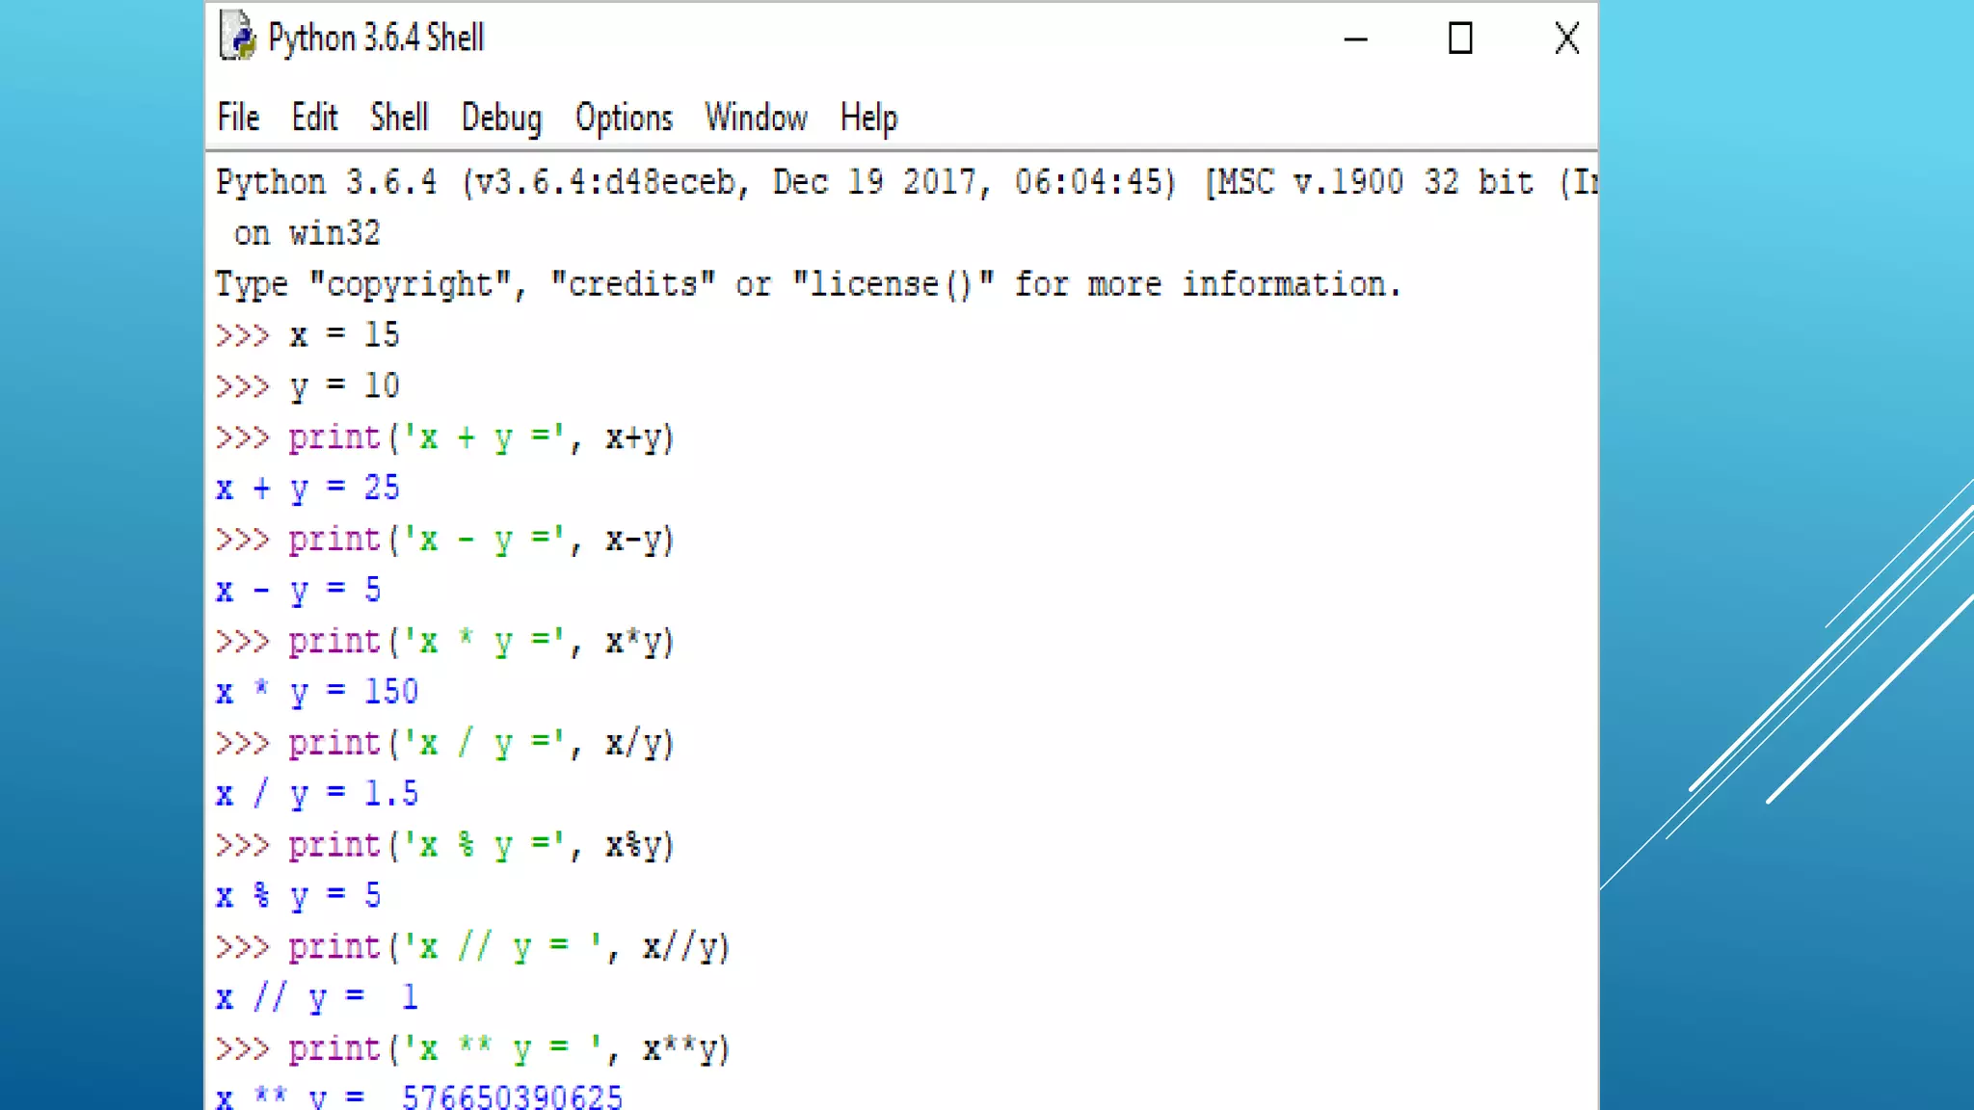Open the File menu
This screenshot has height=1110, width=1974.
point(238,118)
